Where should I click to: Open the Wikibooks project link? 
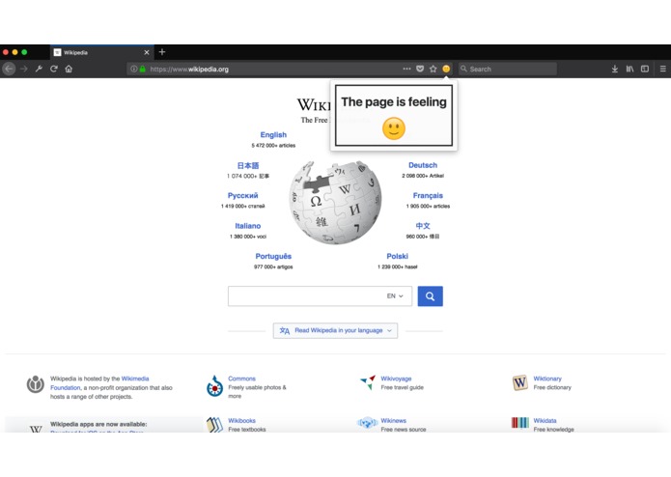click(x=241, y=421)
